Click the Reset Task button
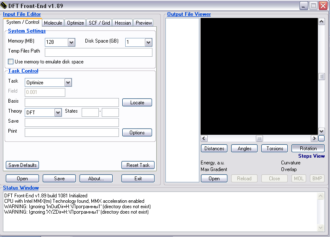The height and width of the screenshot is (237, 330). [138, 165]
